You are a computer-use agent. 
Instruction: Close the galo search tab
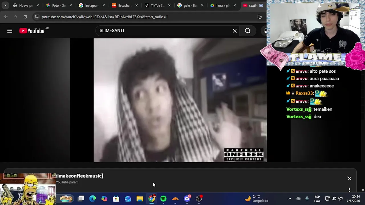coord(202,5)
